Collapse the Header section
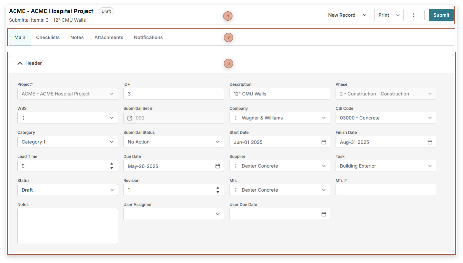Viewport: 463px width, 263px height. point(20,63)
